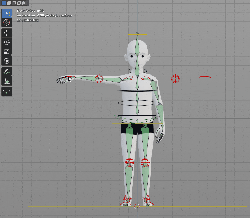Select the Select Box tool
This screenshot has width=250, height=218.
pyautogui.click(x=7, y=13)
